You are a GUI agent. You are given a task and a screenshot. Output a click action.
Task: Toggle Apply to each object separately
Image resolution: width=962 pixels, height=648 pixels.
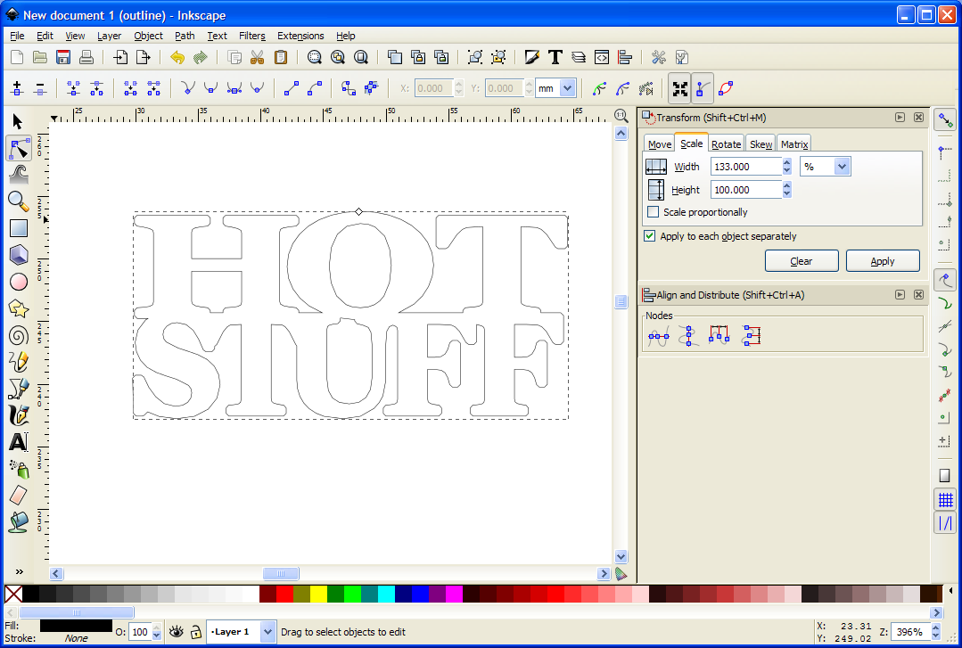[x=649, y=235]
